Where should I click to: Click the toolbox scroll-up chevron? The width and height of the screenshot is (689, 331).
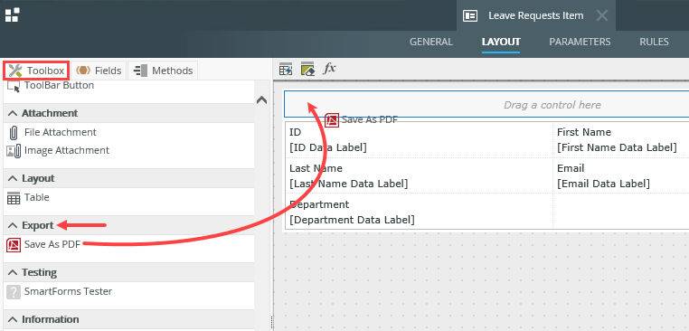pos(261,100)
